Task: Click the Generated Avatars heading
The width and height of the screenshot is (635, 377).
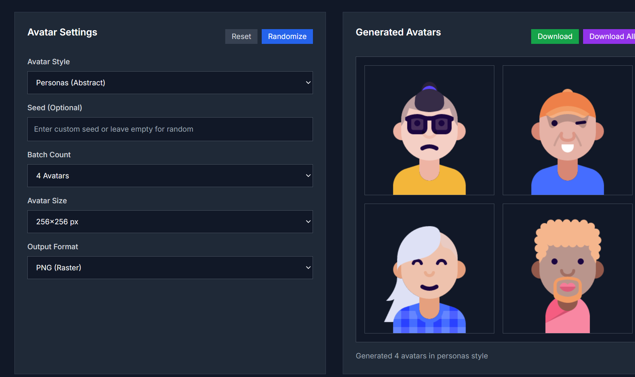Action: [x=398, y=32]
